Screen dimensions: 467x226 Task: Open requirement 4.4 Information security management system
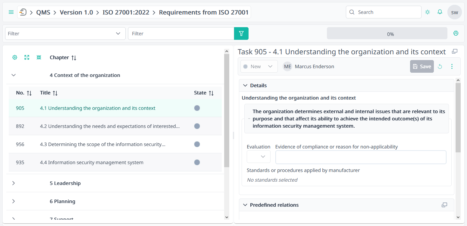[x=91, y=162]
